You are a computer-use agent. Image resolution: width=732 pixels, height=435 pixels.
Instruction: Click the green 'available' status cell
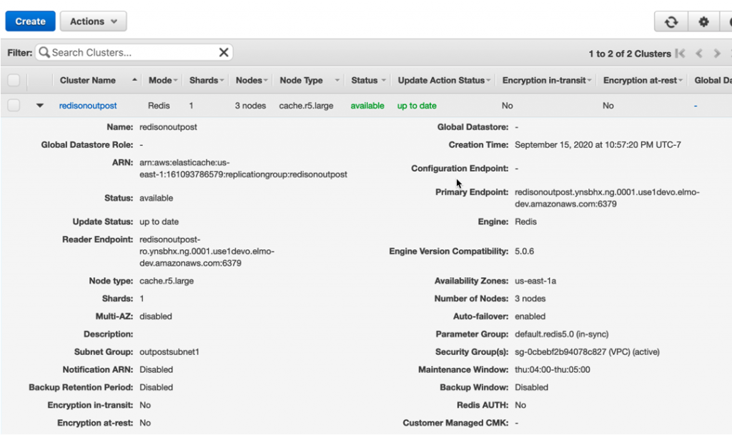[367, 106]
